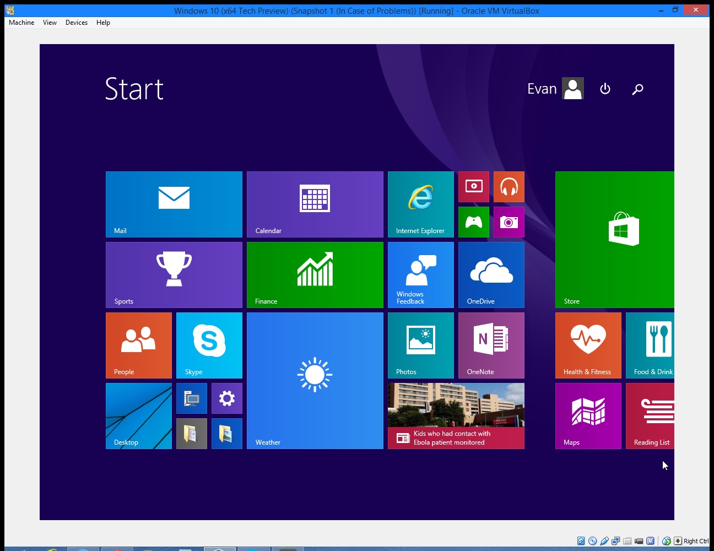Open the VirtualBox Devices menu

pos(77,23)
